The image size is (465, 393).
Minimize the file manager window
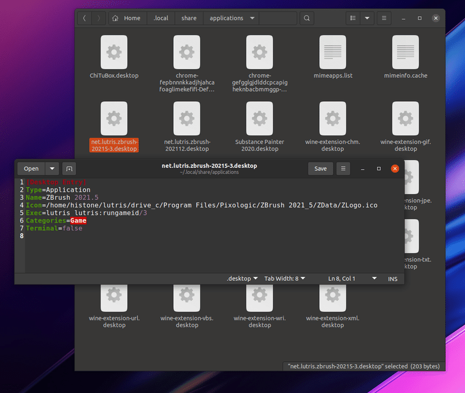pos(403,19)
